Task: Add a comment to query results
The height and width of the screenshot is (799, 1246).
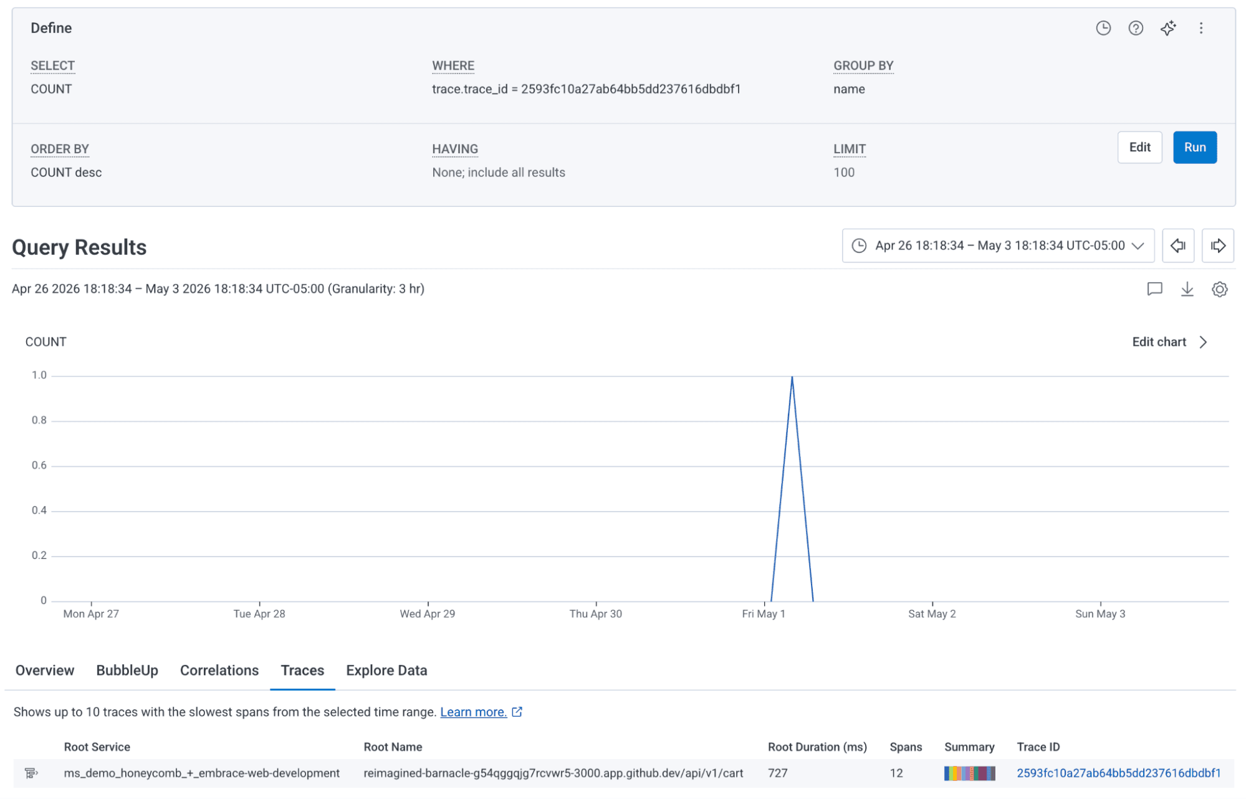Action: pos(1154,289)
